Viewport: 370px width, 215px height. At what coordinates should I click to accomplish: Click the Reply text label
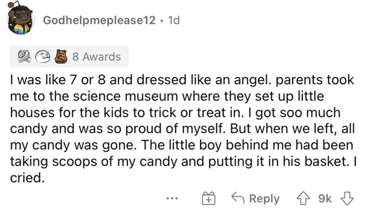coord(264,198)
